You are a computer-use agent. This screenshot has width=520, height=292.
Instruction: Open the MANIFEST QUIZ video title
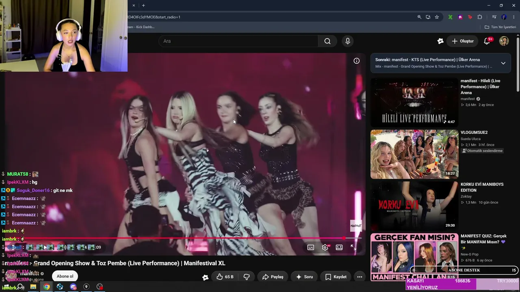(483, 242)
